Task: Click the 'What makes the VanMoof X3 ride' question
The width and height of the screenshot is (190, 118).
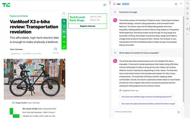Action: pyautogui.click(x=139, y=53)
